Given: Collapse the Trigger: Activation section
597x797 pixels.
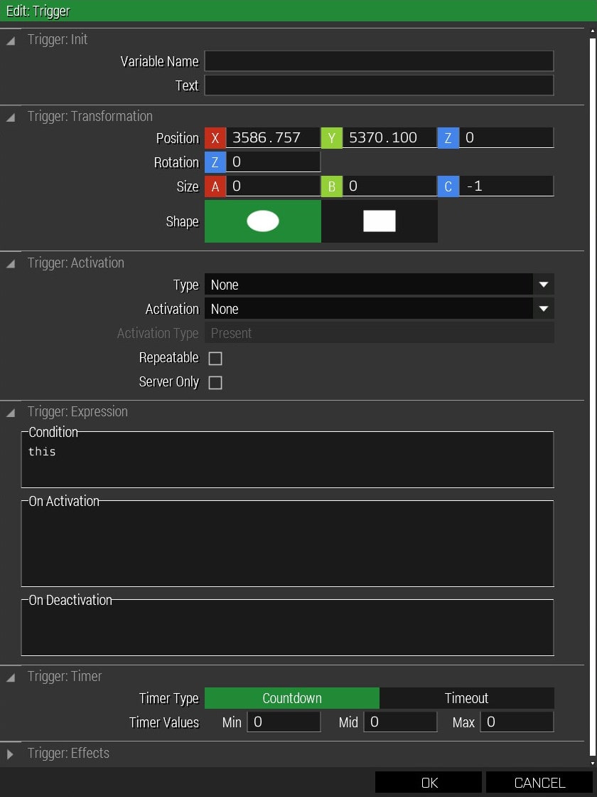Looking at the screenshot, I should 10,263.
